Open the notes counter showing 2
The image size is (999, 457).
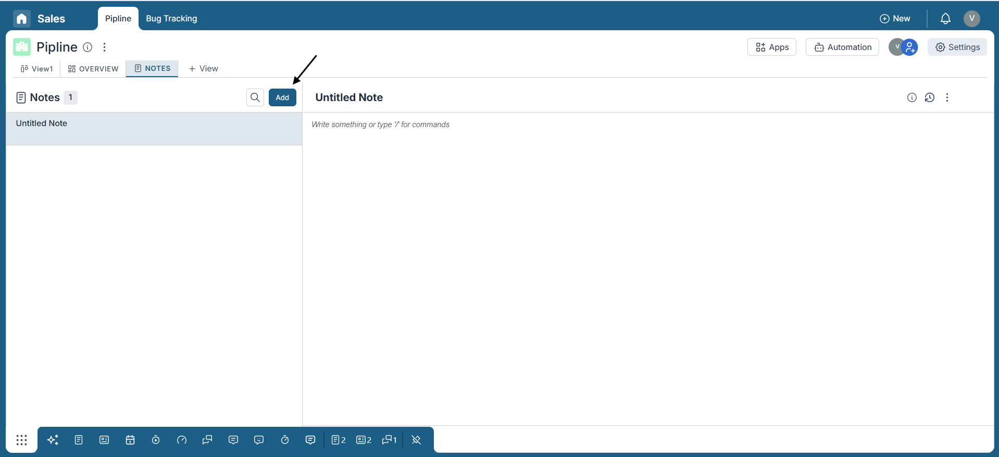(x=339, y=440)
